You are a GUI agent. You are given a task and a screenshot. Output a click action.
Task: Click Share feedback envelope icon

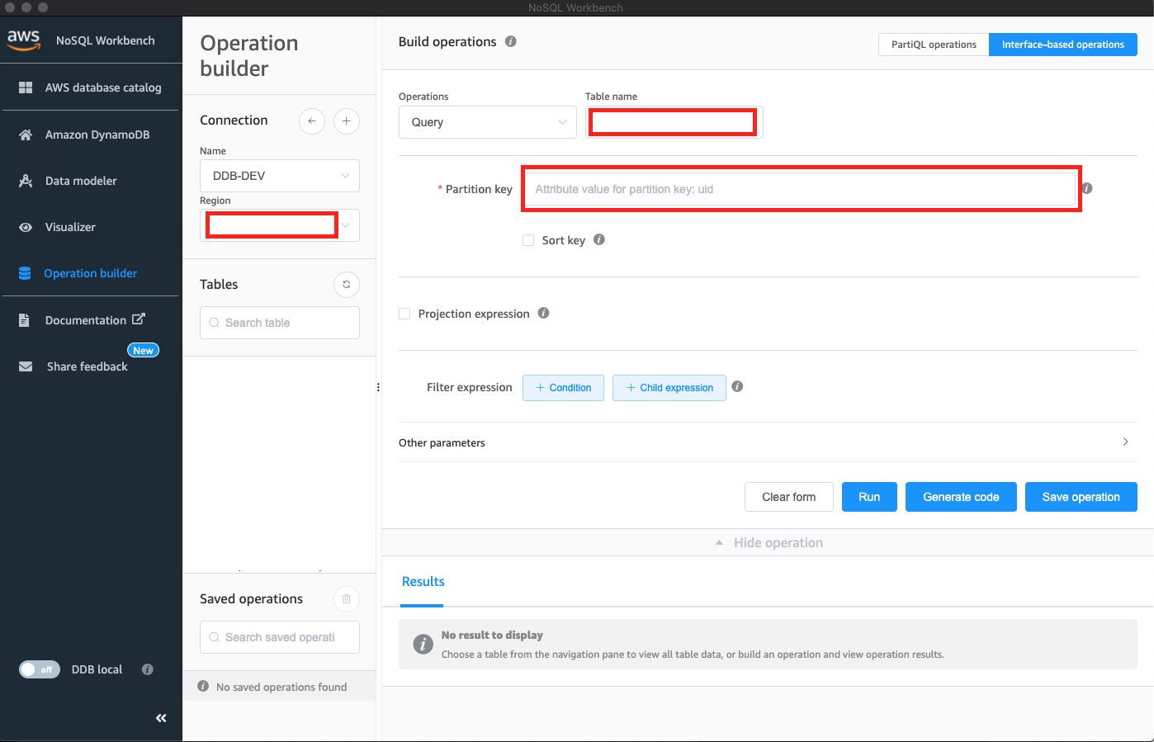26,366
